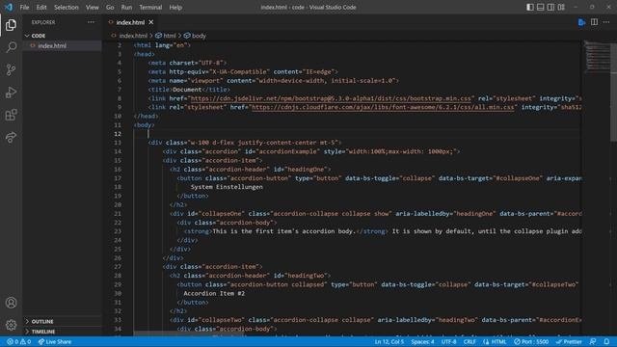The image size is (617, 347).
Task: Click errors and warnings status indicator
Action: click(19, 342)
